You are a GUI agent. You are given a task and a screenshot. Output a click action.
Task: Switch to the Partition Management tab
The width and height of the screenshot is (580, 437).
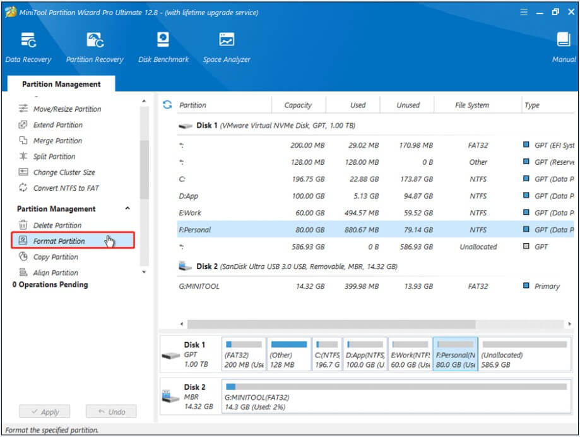coord(61,84)
